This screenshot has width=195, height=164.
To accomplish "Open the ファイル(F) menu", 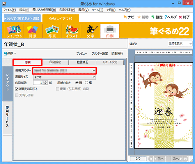I will point(10,10).
